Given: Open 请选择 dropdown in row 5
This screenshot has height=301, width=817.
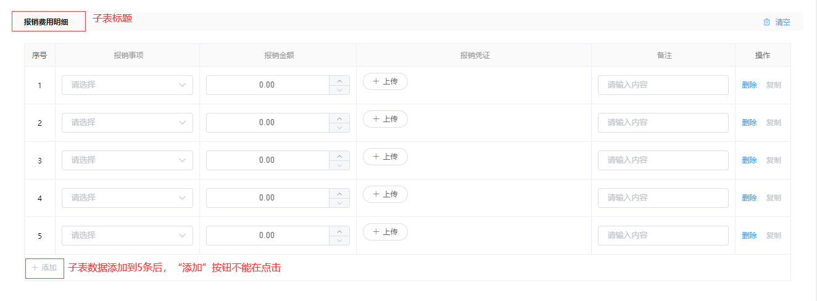Looking at the screenshot, I should [127, 236].
